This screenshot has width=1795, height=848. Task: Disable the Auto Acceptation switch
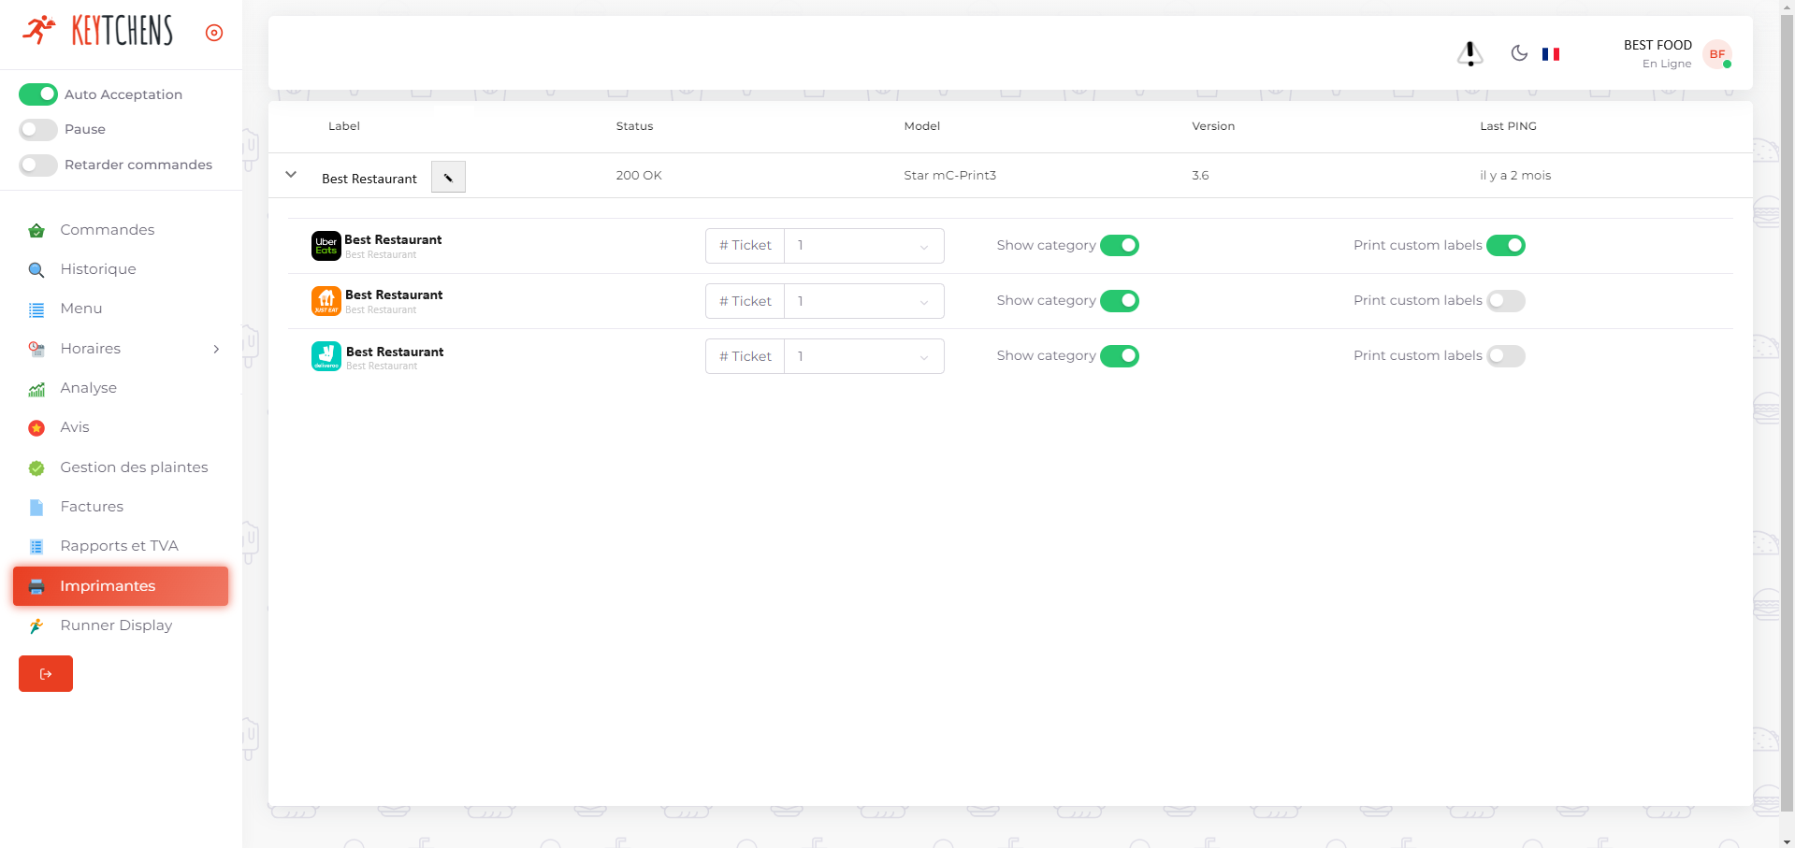38,94
